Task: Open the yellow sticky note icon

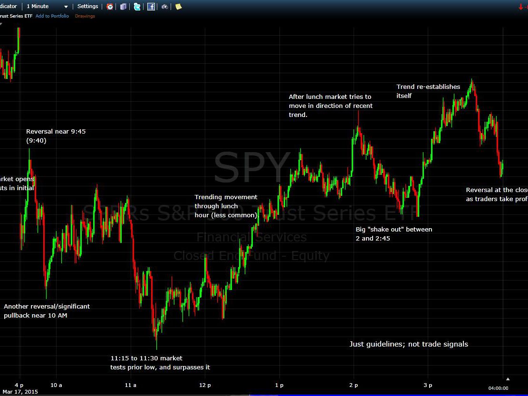Action: click(179, 6)
